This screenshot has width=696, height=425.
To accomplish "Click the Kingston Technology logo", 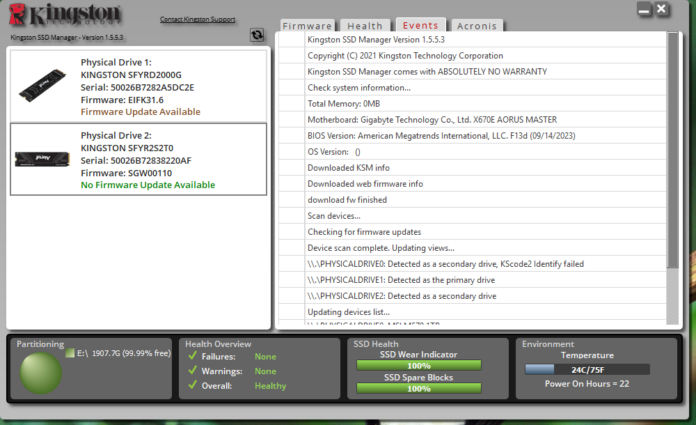I will tap(65, 15).
